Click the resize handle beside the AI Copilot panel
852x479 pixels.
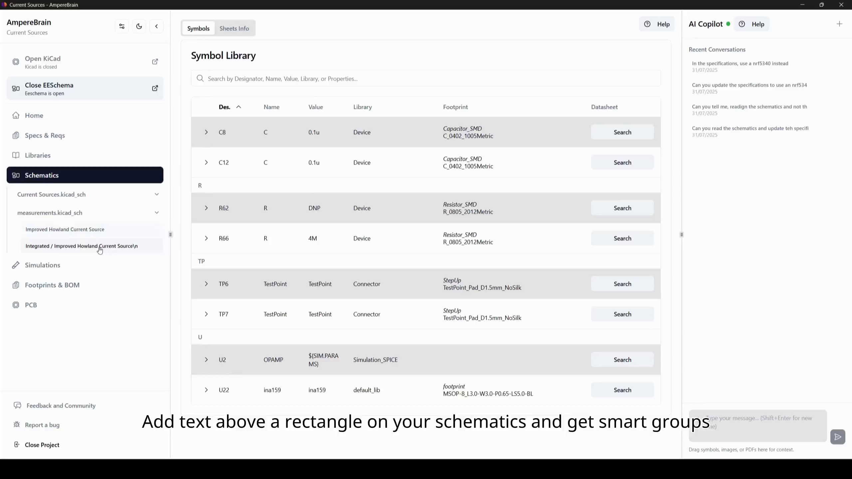coord(682,235)
